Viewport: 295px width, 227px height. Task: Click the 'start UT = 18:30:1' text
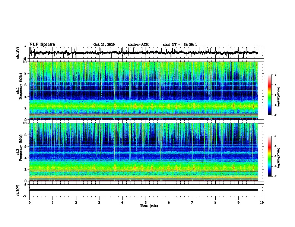pos(180,45)
